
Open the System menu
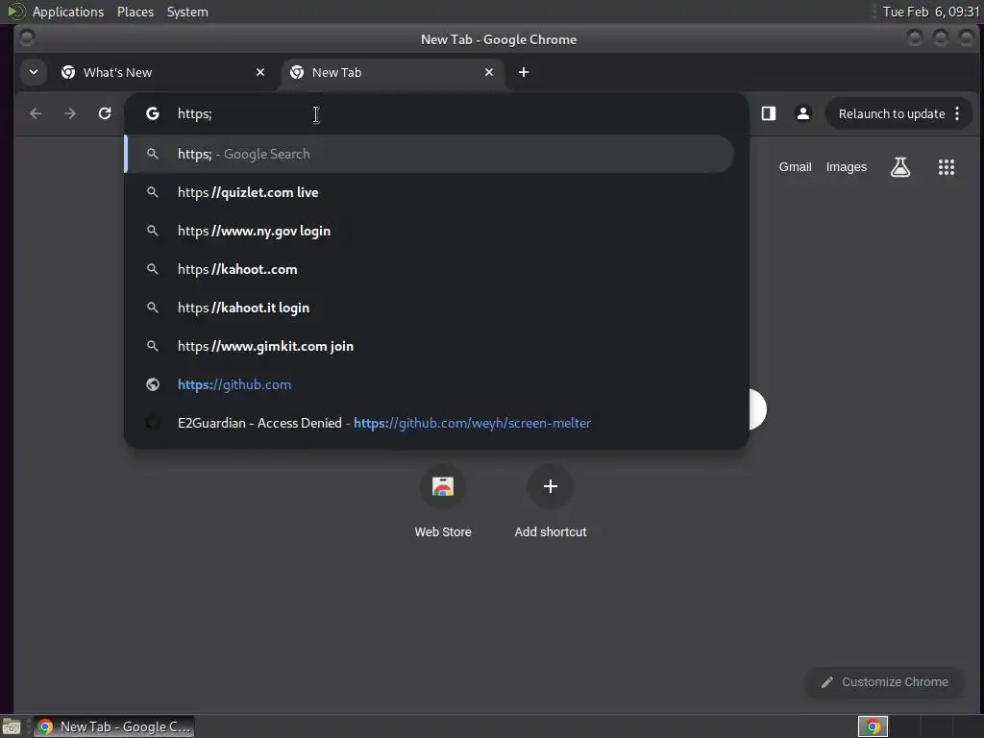187,12
